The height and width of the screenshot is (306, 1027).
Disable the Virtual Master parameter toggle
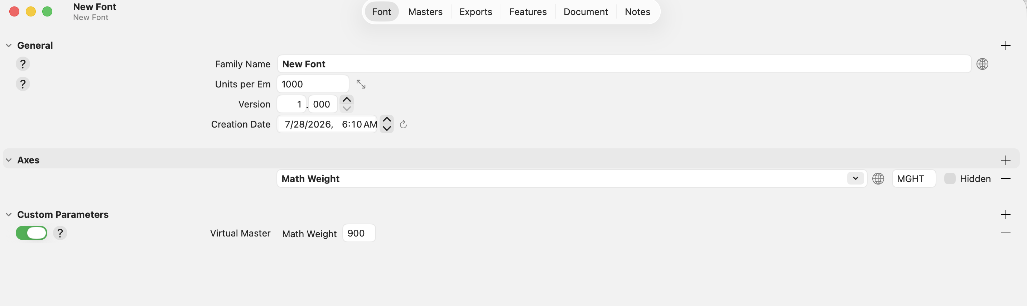point(32,233)
